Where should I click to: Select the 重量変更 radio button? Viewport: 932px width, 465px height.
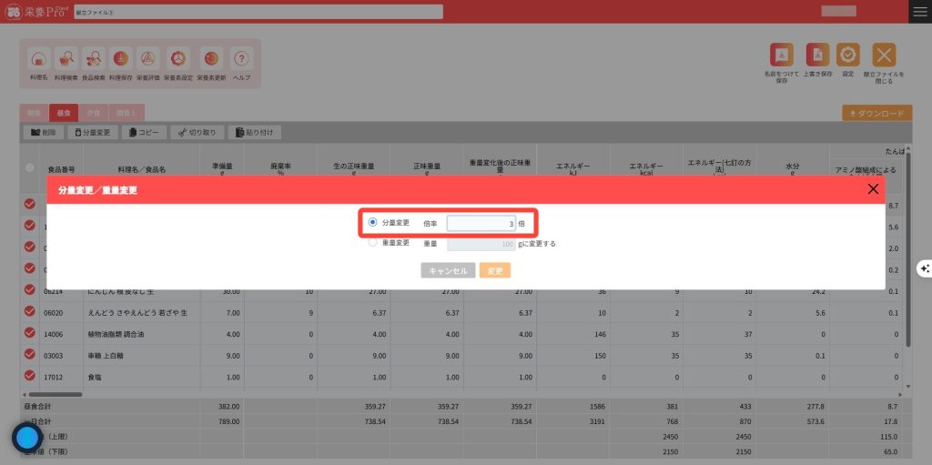[373, 243]
